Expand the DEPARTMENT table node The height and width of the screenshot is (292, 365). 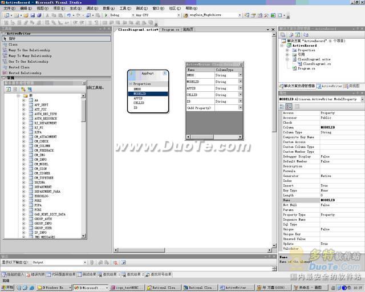click(23, 187)
